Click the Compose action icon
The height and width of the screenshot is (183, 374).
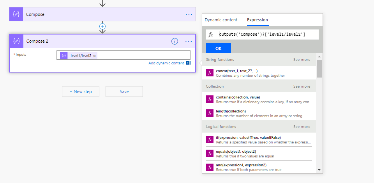click(16, 14)
